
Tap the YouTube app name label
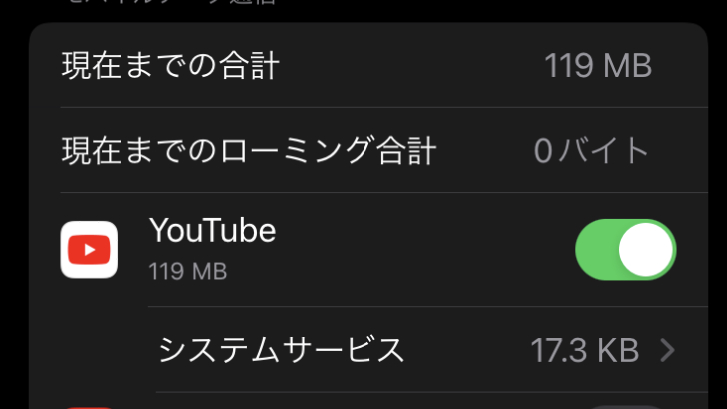click(x=213, y=230)
